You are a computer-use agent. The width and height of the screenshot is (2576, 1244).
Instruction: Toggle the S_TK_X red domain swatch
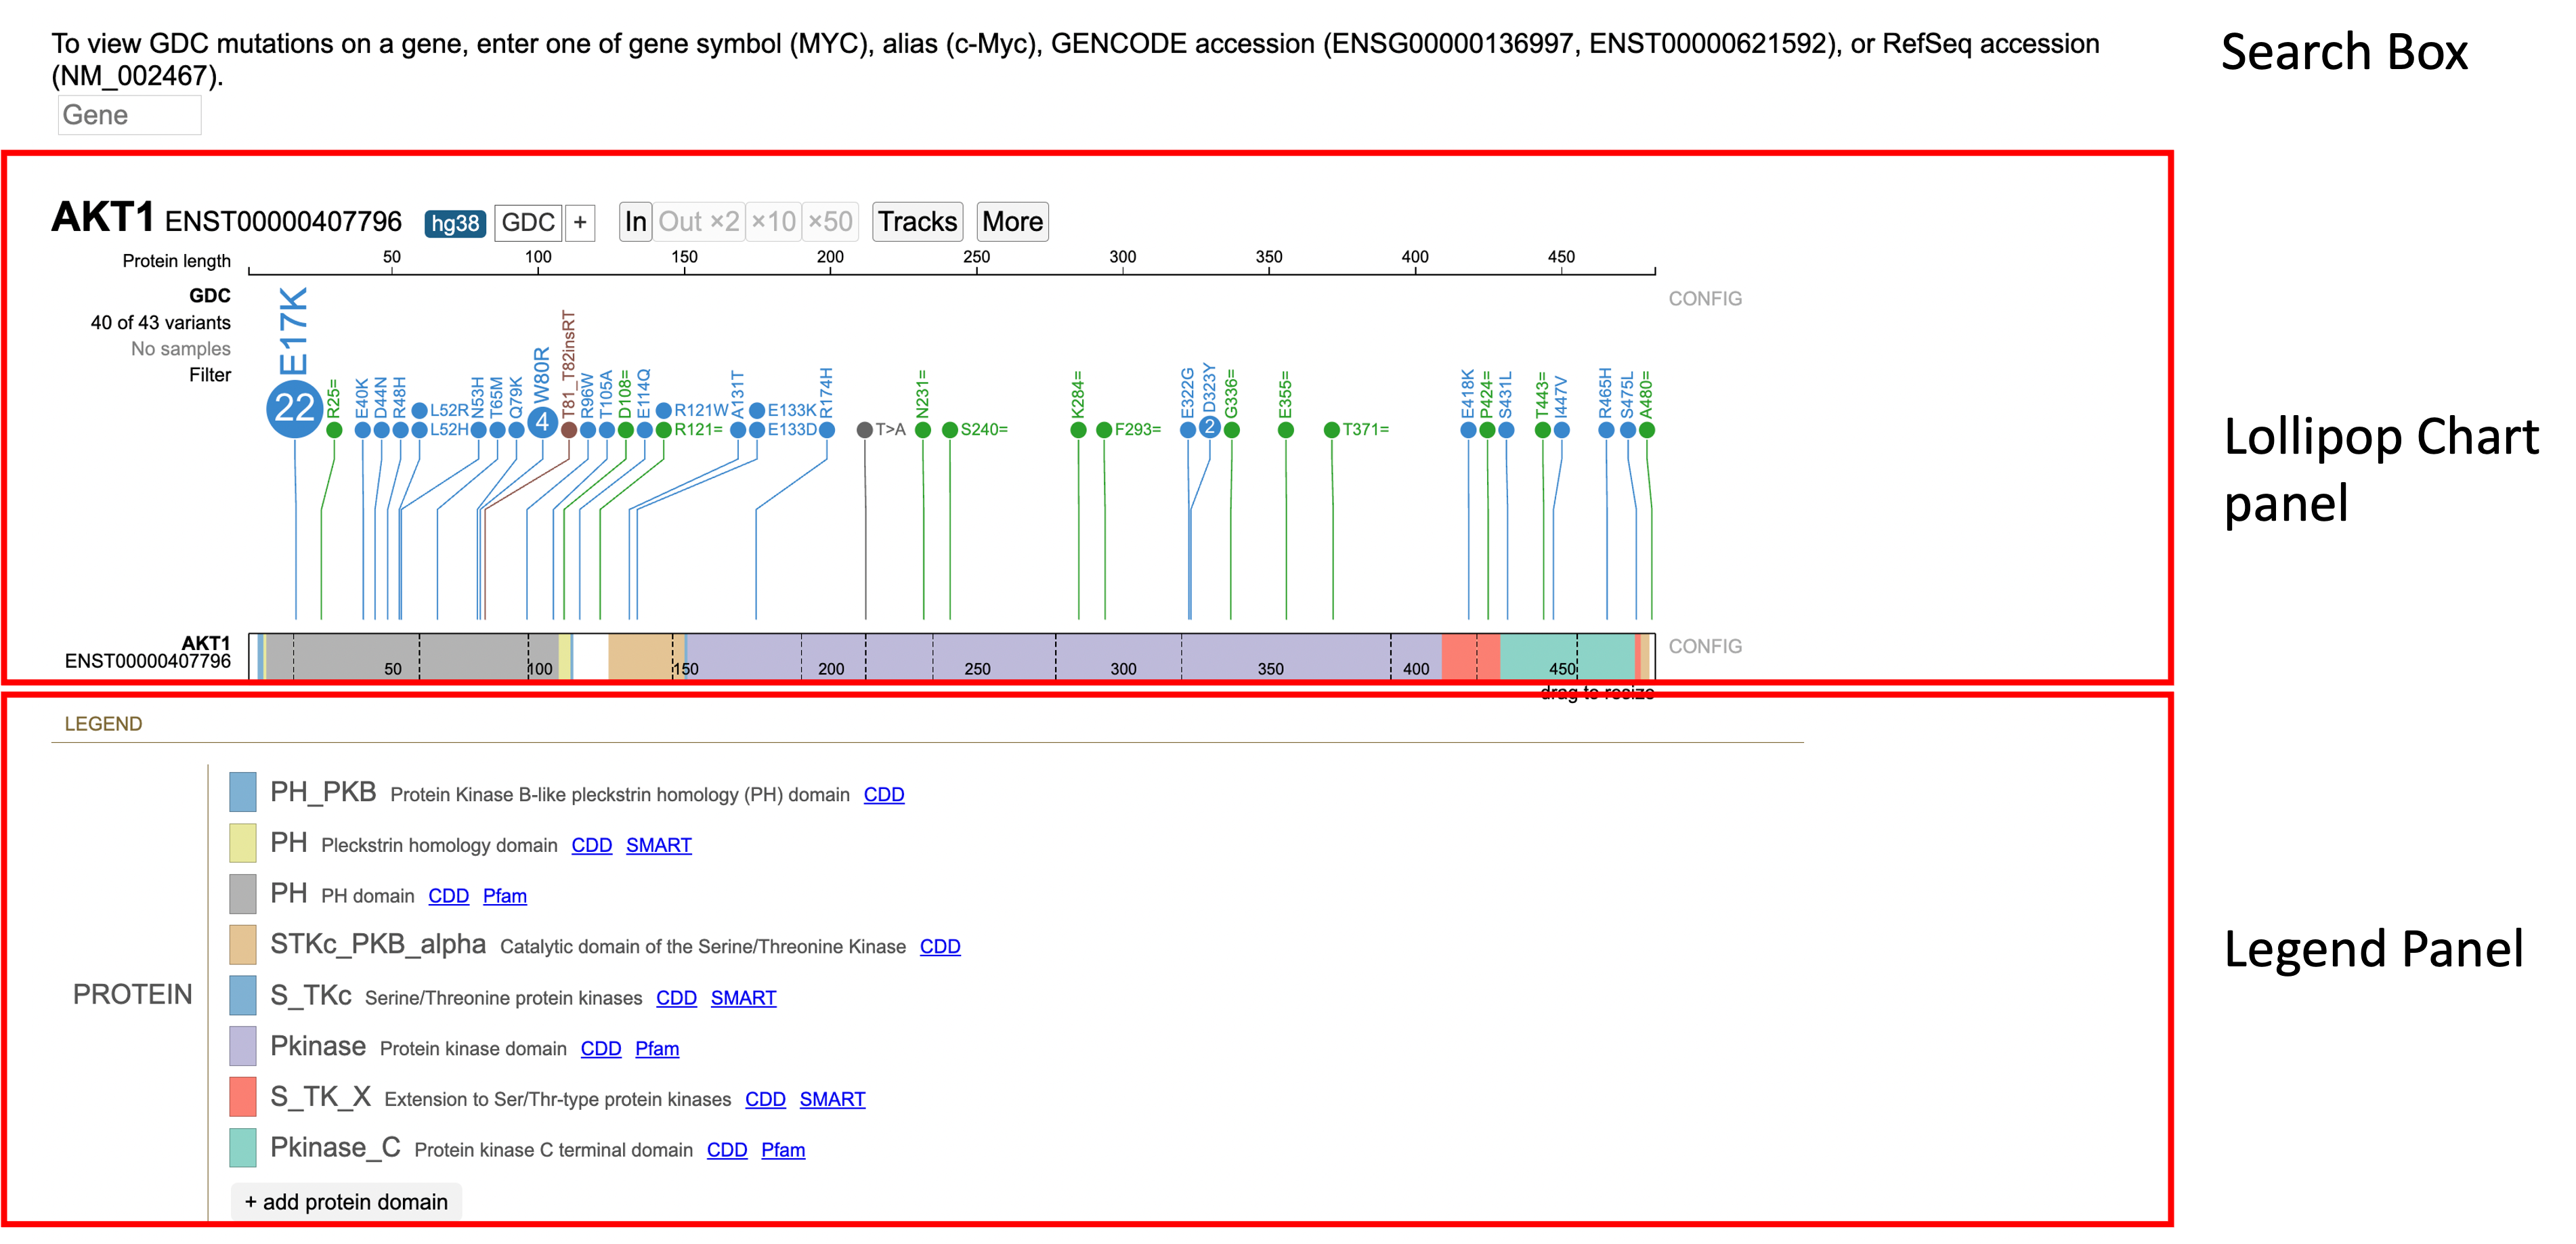243,1097
